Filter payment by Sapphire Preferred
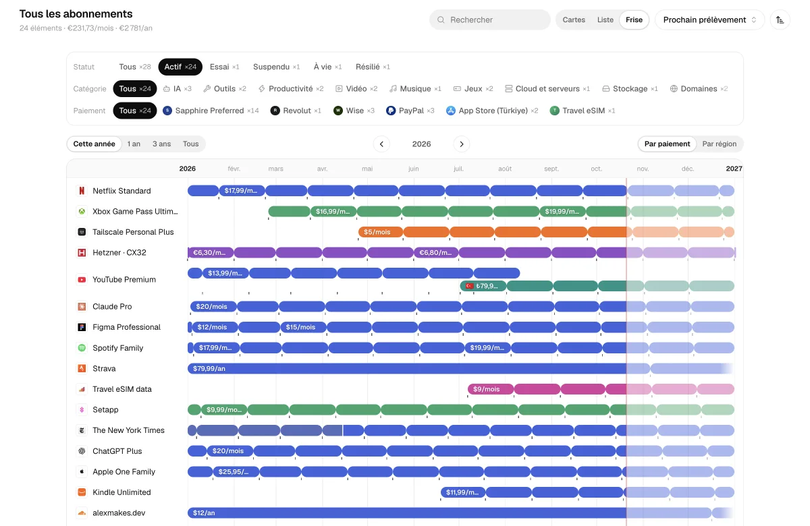The width and height of the screenshot is (810, 526). 211,111
